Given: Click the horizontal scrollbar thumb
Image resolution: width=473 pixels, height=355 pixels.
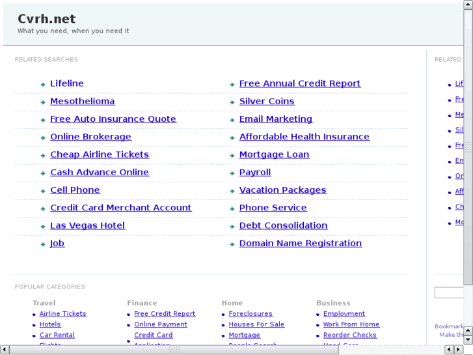Looking at the screenshot, I should tap(174, 350).
